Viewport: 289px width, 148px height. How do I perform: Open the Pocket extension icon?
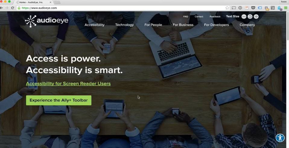(253, 8)
